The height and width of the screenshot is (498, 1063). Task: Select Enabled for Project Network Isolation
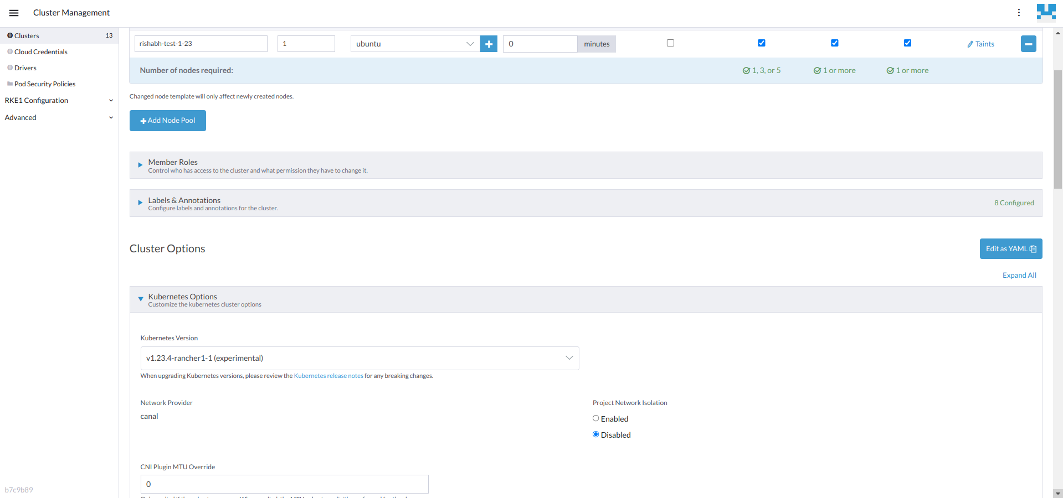[595, 418]
